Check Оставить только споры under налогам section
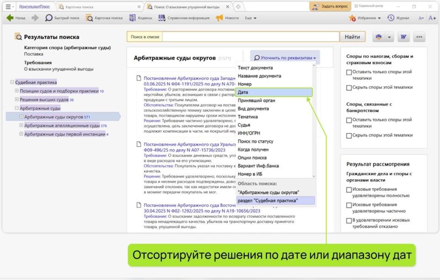The width and height of the screenshot is (440, 280). point(349,72)
